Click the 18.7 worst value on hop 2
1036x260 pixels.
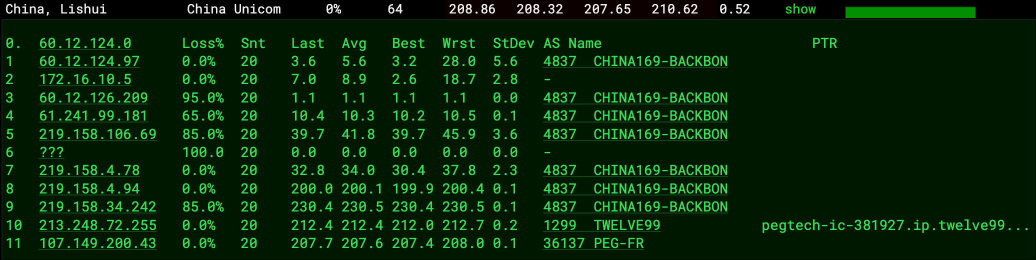[x=459, y=79]
